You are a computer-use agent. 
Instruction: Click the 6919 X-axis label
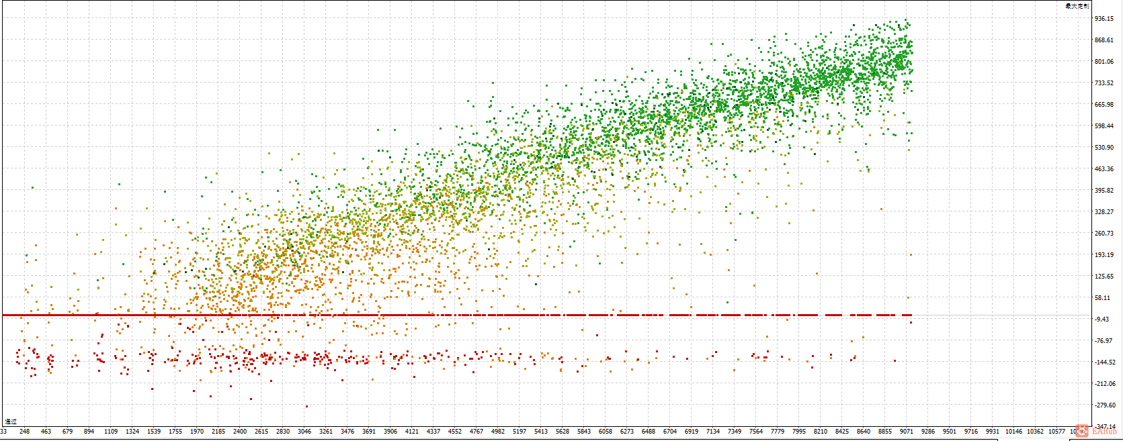point(692,432)
